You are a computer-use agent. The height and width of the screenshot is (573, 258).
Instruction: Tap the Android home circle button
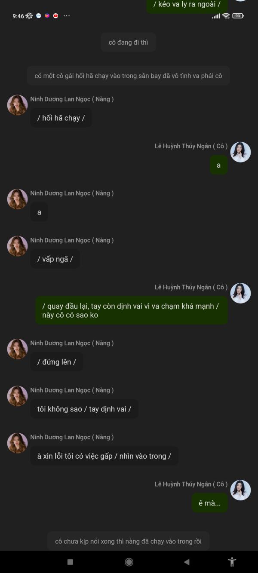(129, 562)
